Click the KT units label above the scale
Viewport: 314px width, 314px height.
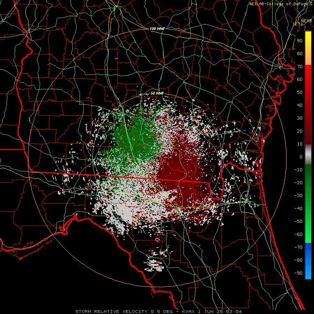click(298, 24)
